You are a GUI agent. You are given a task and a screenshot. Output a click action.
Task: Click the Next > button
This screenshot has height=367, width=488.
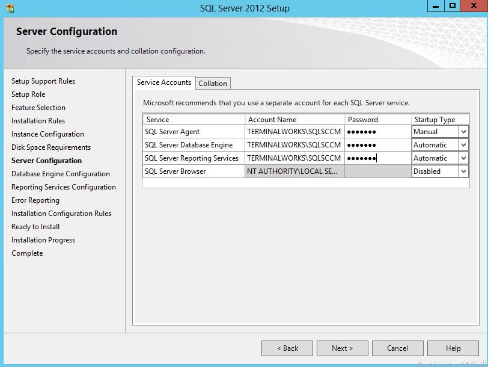(x=343, y=348)
